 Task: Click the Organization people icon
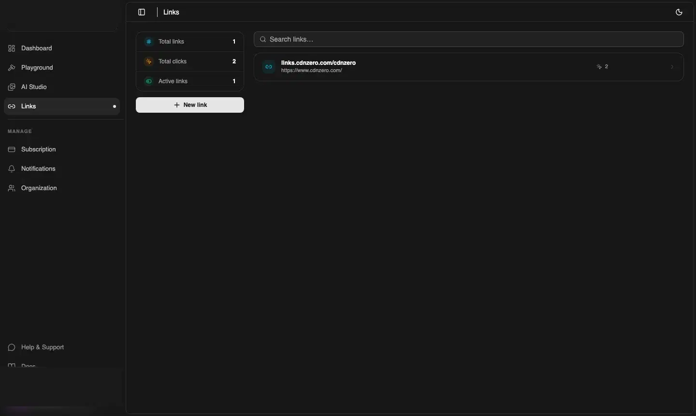click(12, 188)
